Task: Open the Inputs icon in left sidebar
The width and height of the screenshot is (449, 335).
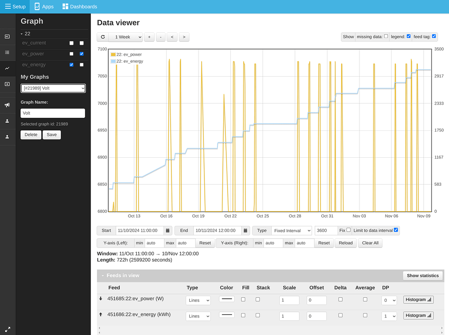Action: point(7,37)
